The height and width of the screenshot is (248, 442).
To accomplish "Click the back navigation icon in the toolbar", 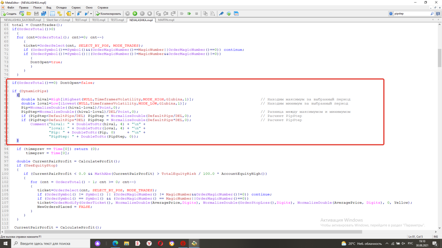I will click(69, 14).
